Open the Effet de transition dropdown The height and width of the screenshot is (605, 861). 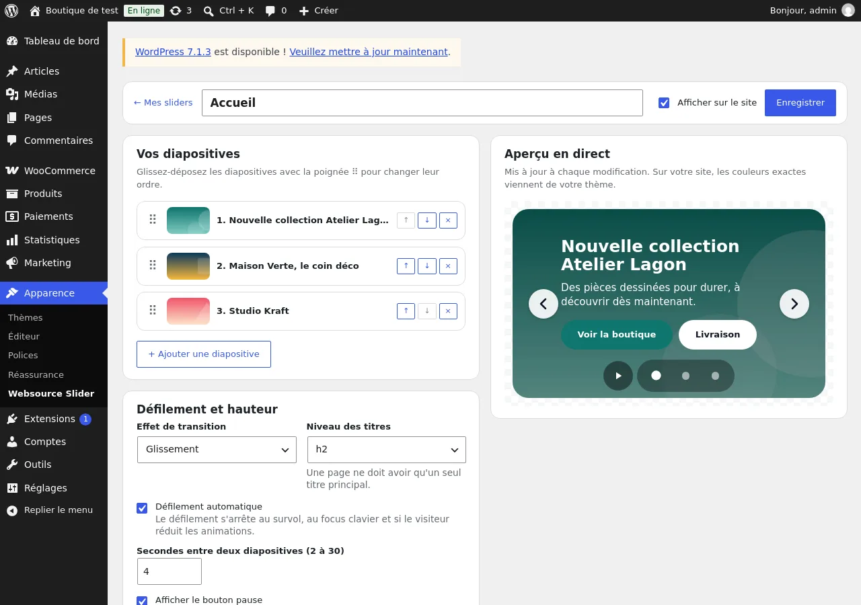click(x=217, y=450)
